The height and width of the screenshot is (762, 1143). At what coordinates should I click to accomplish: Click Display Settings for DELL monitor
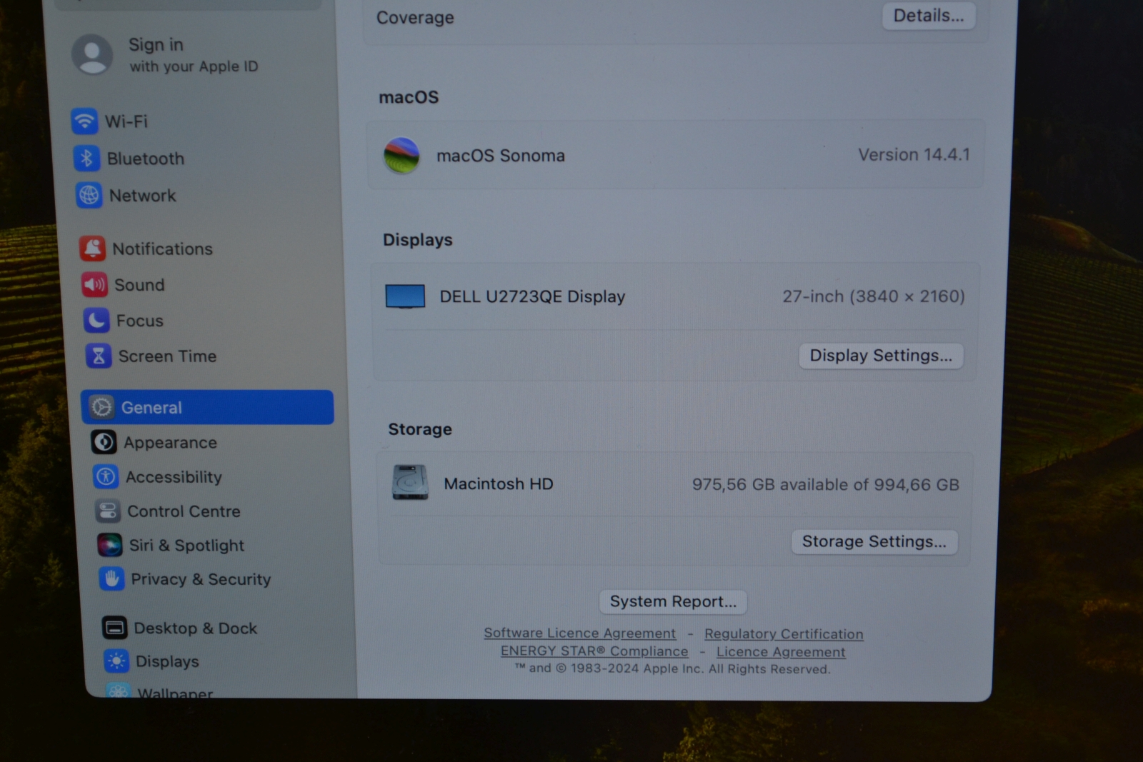coord(881,356)
